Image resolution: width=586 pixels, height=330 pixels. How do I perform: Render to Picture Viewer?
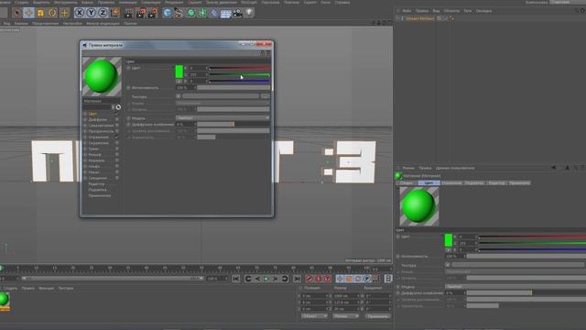pyautogui.click(x=140, y=13)
